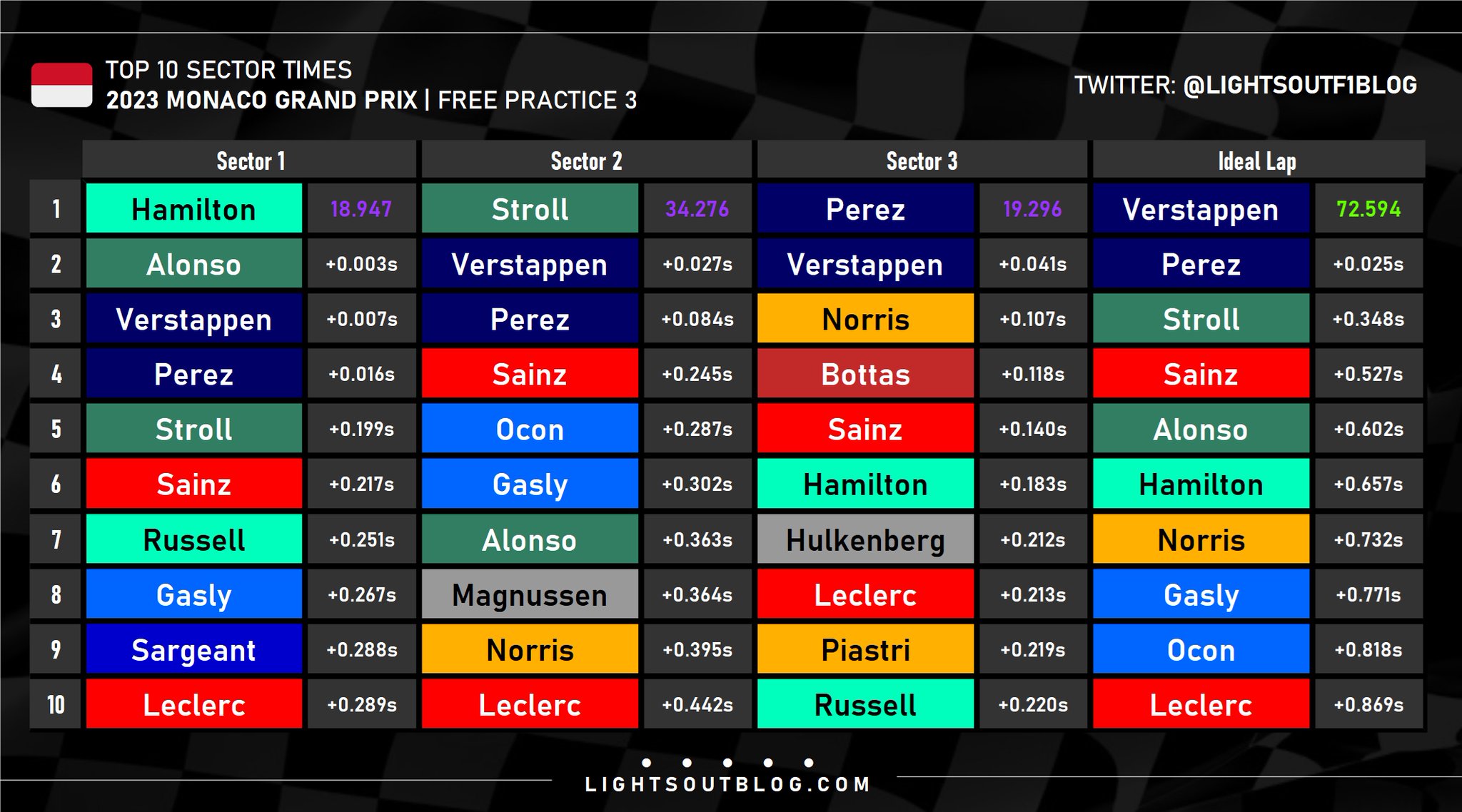Visit the LIGHTSOUTBLOG.COM footer link
Screen dimensions: 1462x812
pos(727,785)
